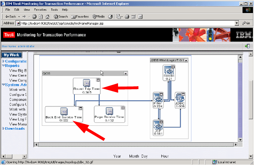Open the Downloads link in sidebar

pos(15,129)
